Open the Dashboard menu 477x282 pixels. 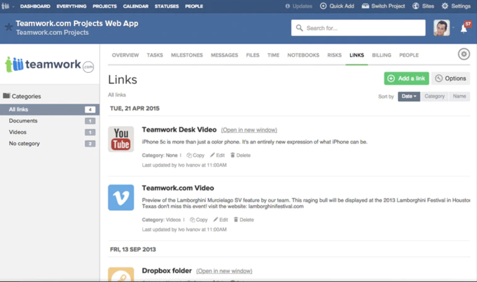[35, 6]
